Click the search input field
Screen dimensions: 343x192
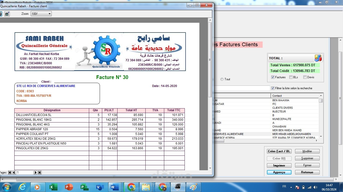coord(242,88)
